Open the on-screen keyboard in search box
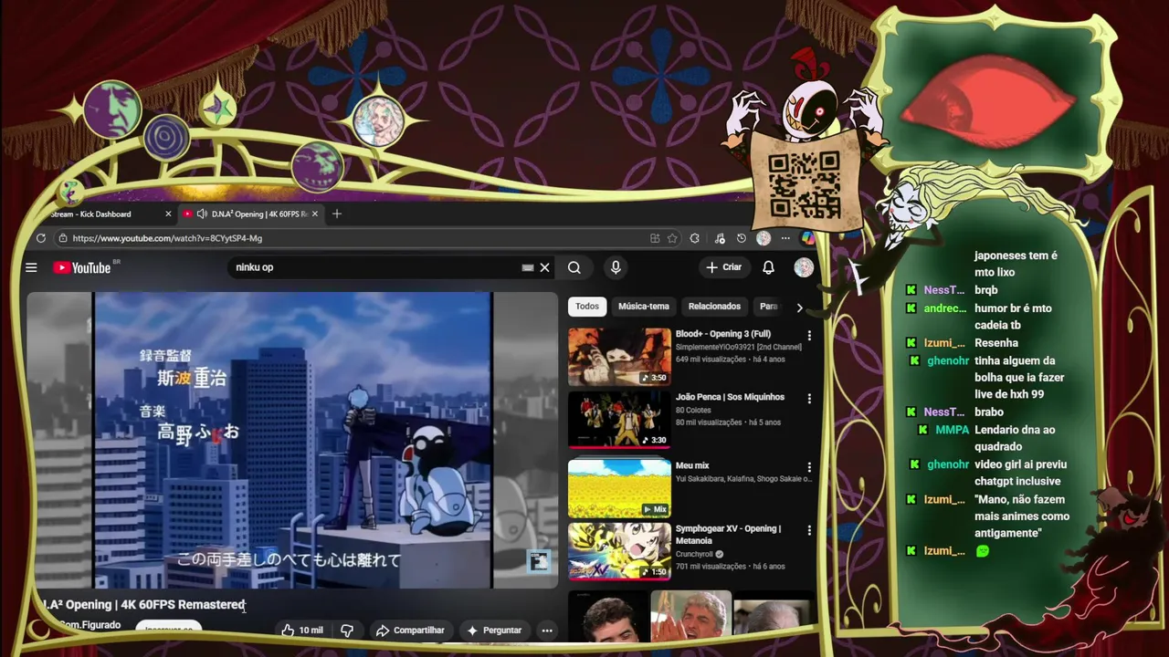 (x=527, y=267)
